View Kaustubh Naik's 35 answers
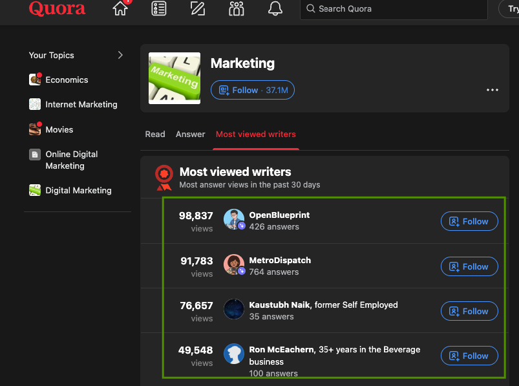 click(271, 317)
